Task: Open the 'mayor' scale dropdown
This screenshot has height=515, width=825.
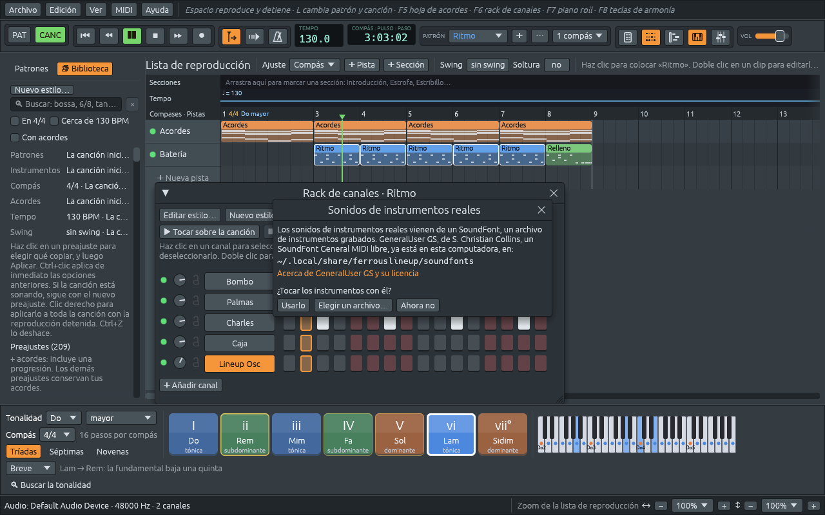Action: tap(121, 418)
